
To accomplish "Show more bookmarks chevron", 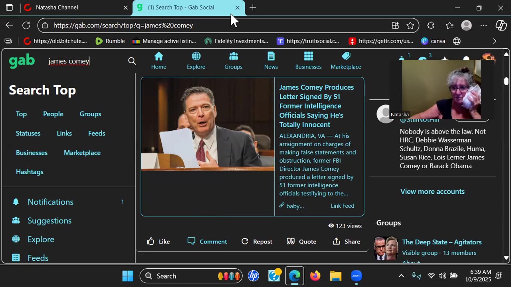I will click(x=495, y=41).
